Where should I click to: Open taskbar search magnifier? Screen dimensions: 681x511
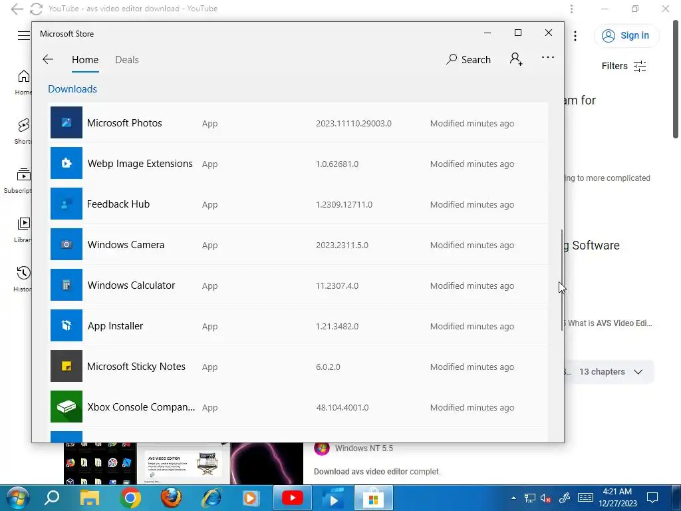52,498
